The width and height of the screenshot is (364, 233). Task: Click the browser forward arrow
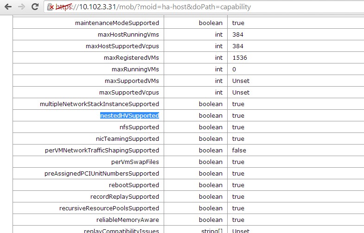tap(21, 7)
